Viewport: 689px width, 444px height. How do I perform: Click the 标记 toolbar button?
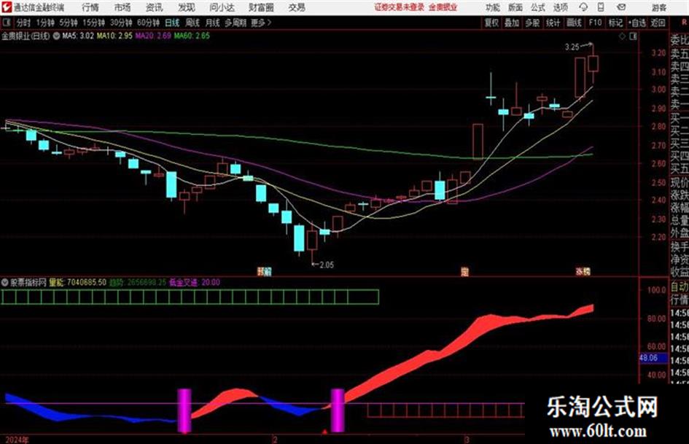(x=615, y=23)
